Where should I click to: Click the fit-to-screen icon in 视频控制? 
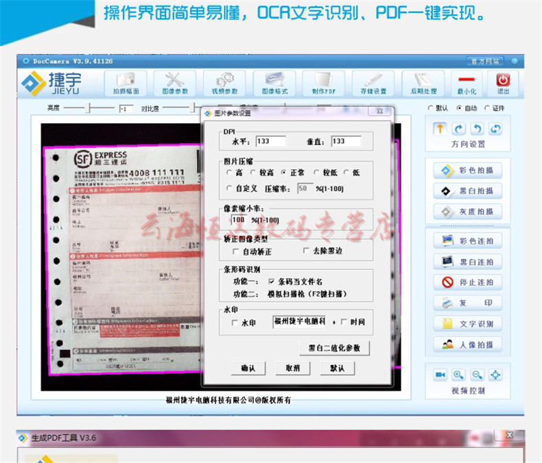pyautogui.click(x=495, y=375)
